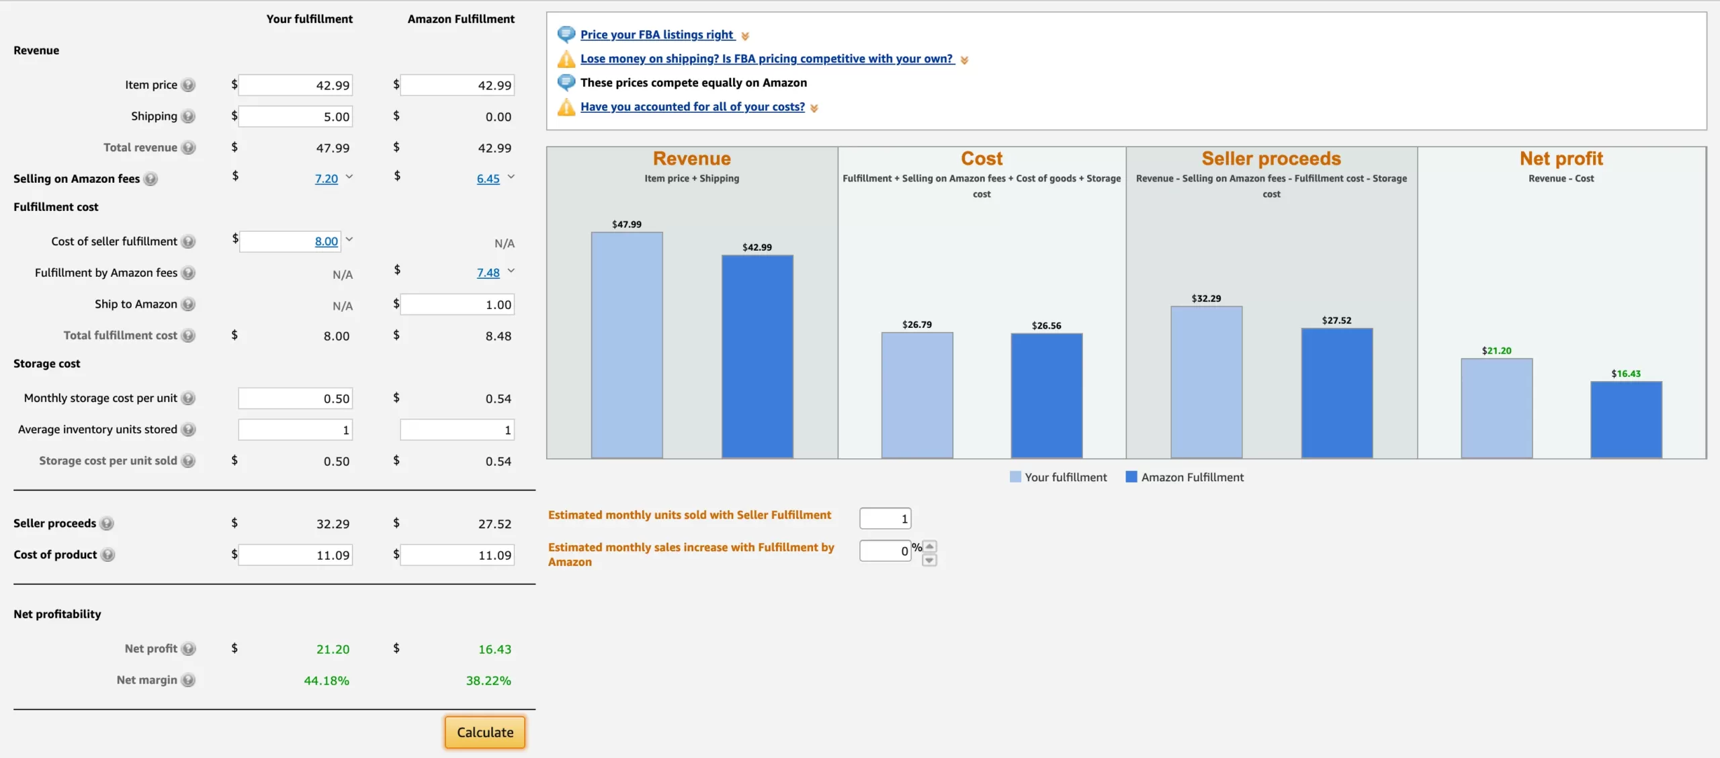Expand 'Price your FBA listings right' tip

tap(745, 36)
